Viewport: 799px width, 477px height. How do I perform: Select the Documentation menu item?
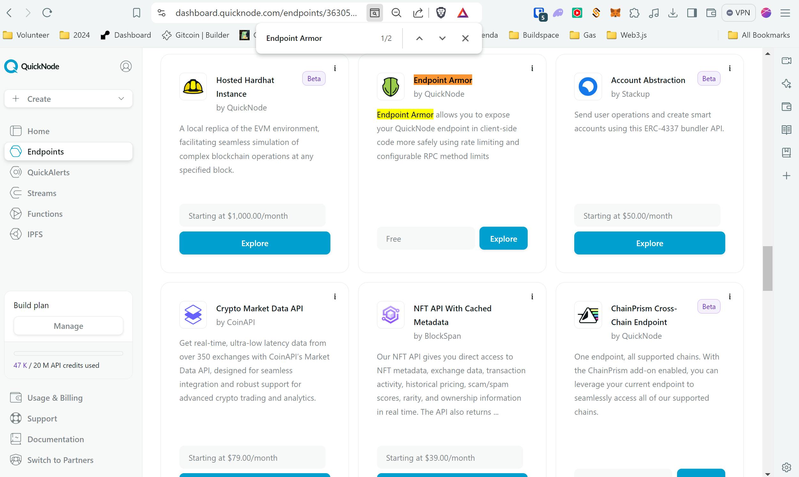56,439
